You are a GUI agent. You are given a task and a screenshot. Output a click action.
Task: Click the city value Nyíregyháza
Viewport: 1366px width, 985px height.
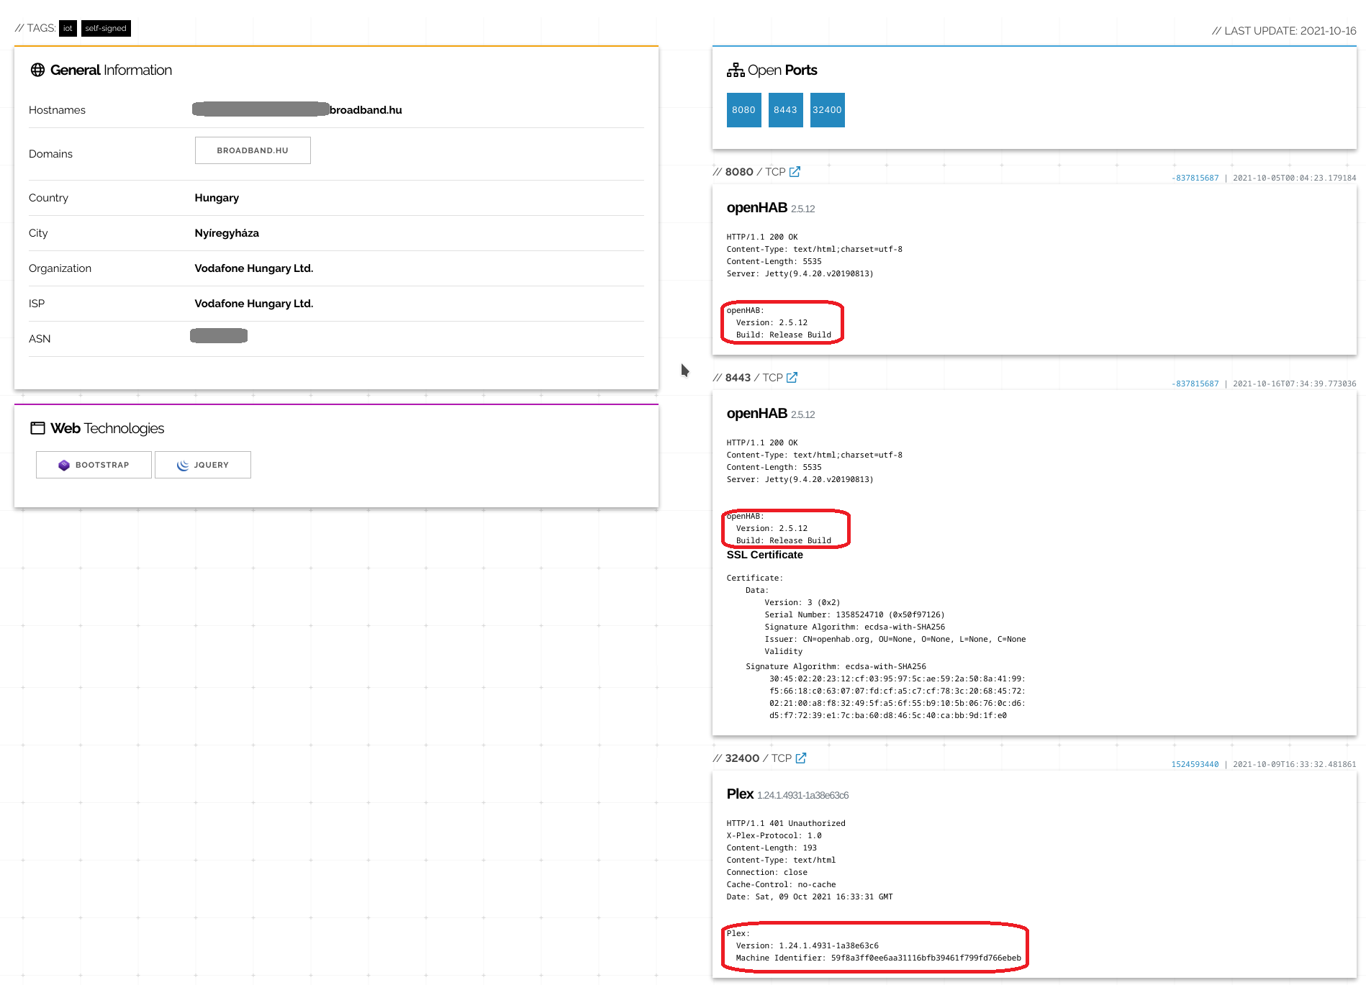click(227, 233)
